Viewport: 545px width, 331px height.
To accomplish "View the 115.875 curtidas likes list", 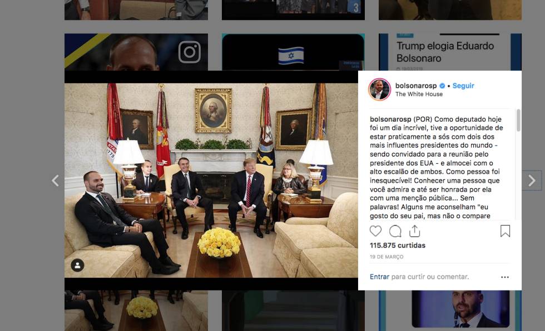I will 397,245.
